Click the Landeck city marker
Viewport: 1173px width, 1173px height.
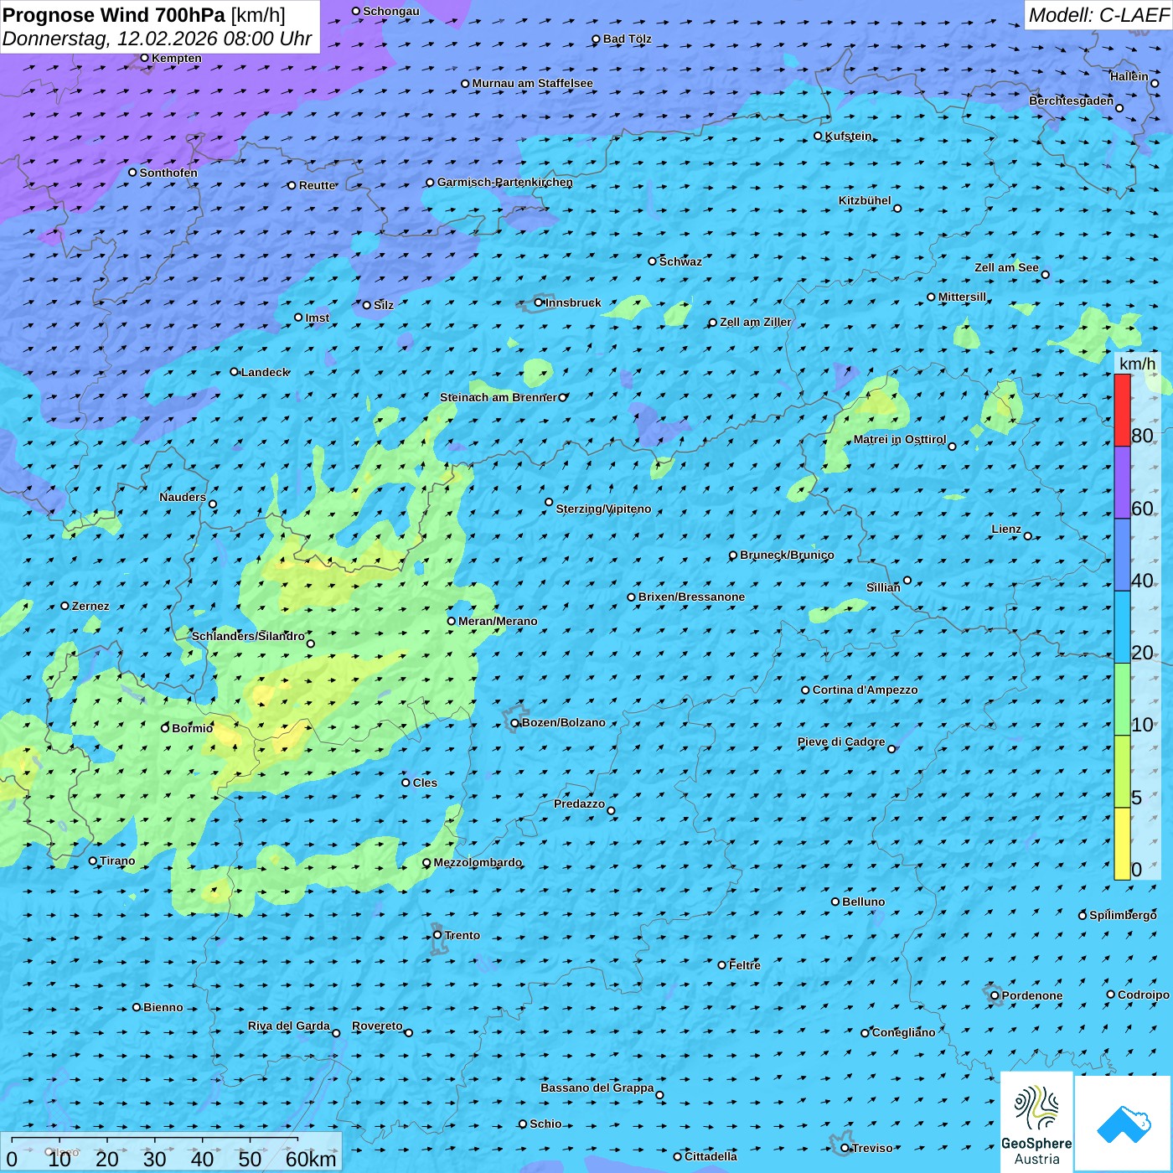(235, 372)
